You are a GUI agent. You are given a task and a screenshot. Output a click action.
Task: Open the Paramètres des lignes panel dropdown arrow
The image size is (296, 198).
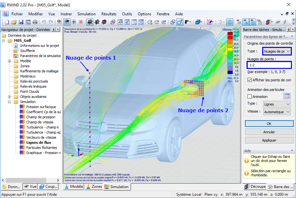[x=292, y=36]
